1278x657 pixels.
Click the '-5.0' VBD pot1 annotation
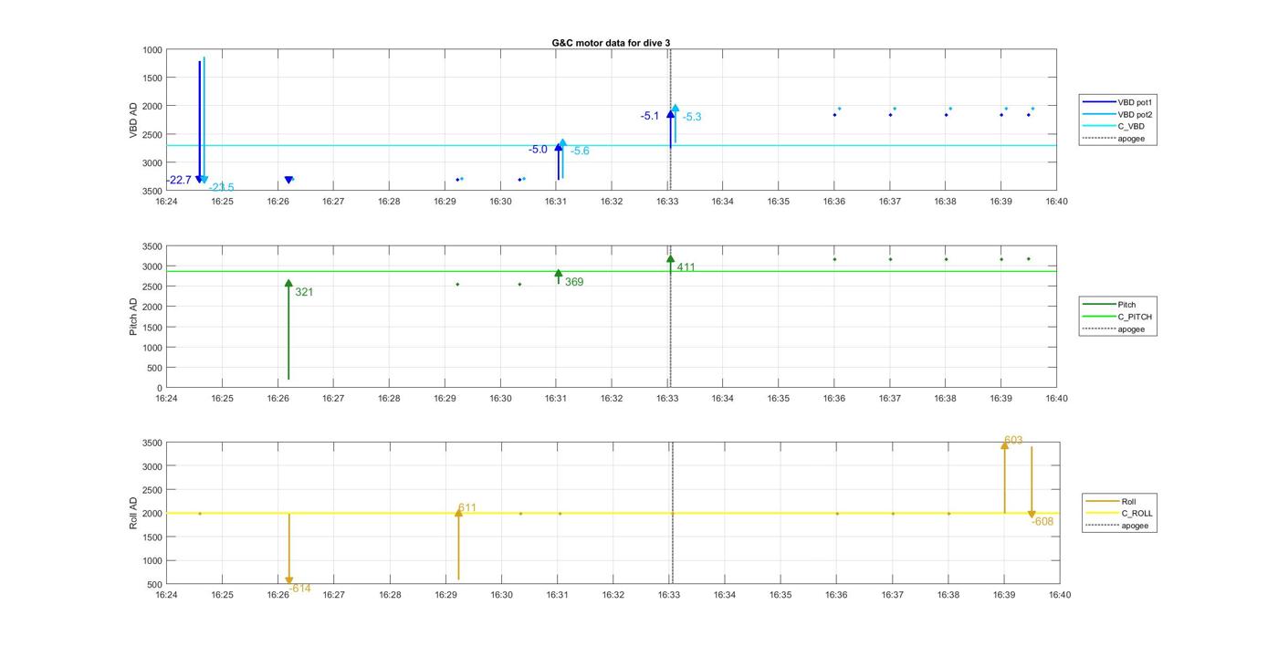538,150
